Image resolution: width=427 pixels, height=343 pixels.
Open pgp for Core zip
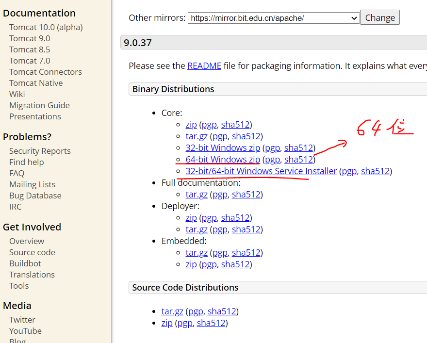click(x=209, y=125)
